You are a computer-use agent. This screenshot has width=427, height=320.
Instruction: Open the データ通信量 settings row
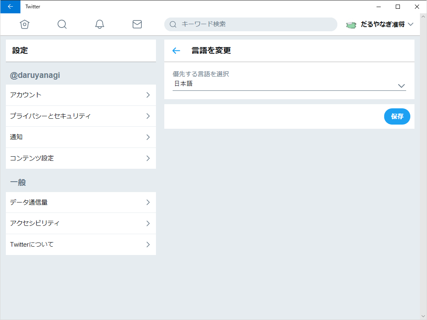pyautogui.click(x=81, y=202)
